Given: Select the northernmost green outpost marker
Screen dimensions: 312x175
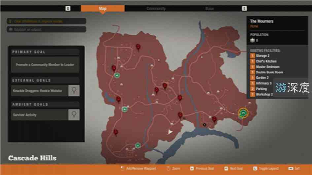Looking at the screenshot, I should pos(117,75).
